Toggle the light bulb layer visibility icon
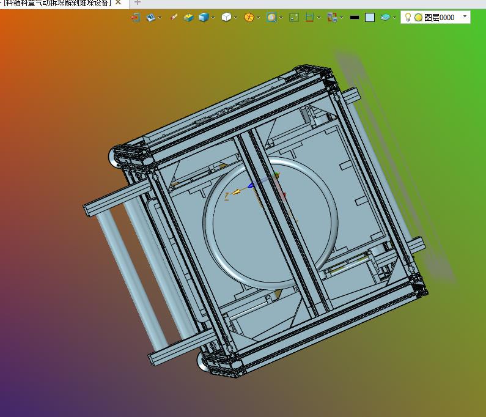This screenshot has width=486, height=417. (x=408, y=17)
